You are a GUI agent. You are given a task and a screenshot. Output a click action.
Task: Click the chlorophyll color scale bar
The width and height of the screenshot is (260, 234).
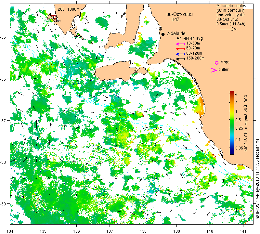coord(232,123)
